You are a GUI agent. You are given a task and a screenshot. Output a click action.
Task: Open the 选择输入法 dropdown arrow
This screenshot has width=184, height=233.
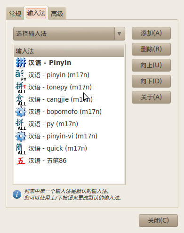pos(120,33)
